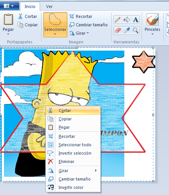Select the Color picker eyedropper tool
169x195 pixels.
pos(127,30)
